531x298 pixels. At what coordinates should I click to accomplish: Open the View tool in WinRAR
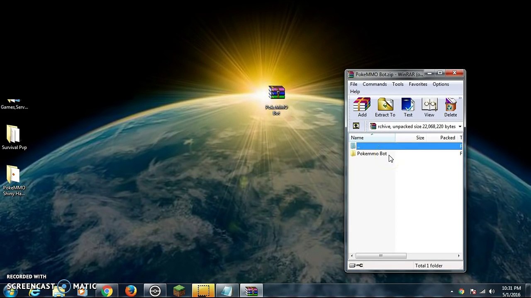tap(429, 108)
